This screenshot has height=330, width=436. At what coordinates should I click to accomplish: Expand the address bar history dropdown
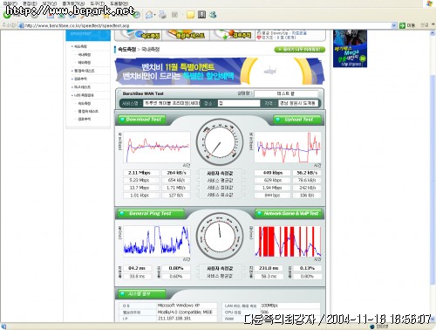point(394,25)
